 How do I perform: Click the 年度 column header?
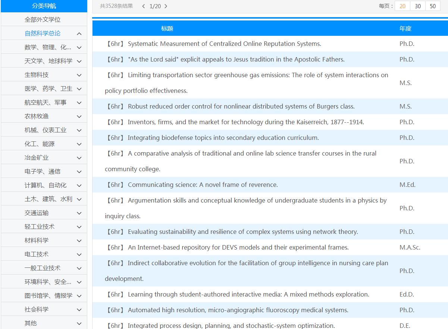pos(405,28)
